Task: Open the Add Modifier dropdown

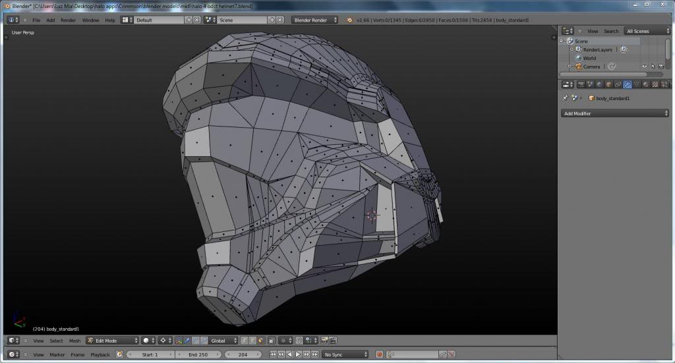Action: (x=614, y=113)
